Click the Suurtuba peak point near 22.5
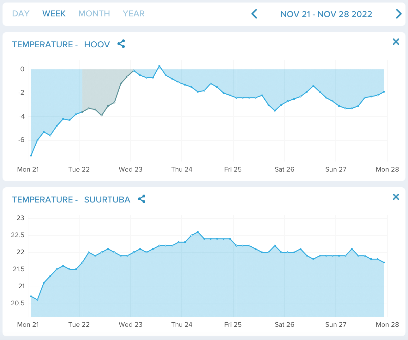 [198, 232]
